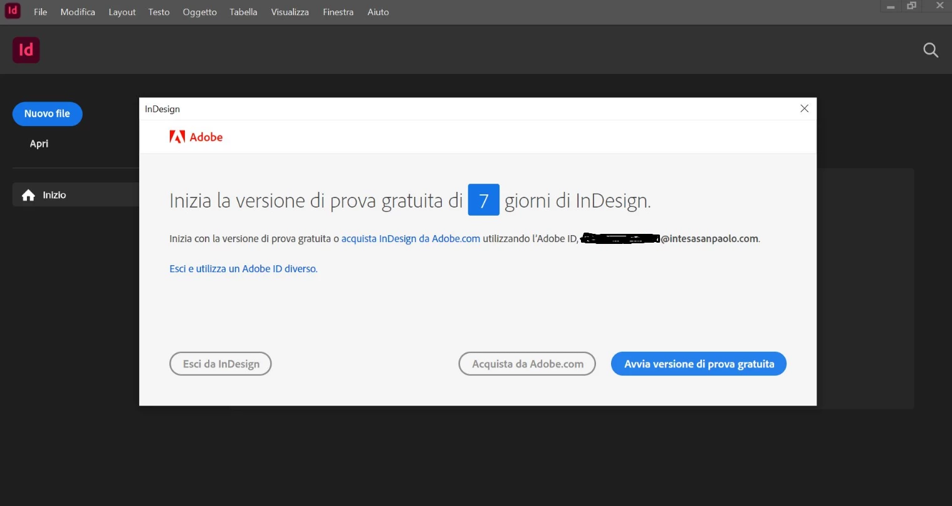Viewport: 952px width, 506px height.
Task: Click the Adobe logo in dialog
Action: point(196,137)
